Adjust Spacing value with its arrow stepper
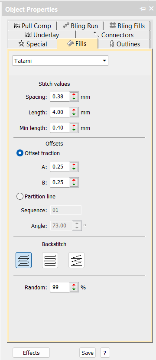The image size is (156, 360). click(74, 97)
